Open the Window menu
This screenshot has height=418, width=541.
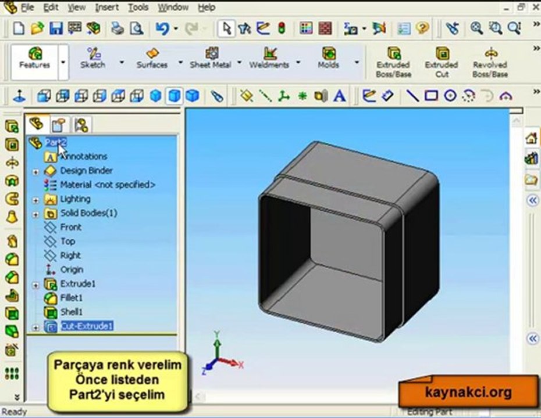click(173, 7)
